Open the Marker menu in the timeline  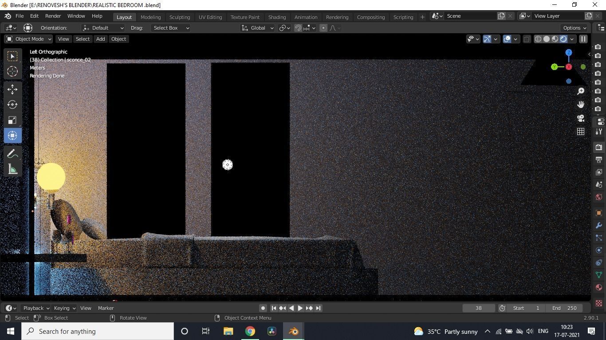[x=106, y=308]
